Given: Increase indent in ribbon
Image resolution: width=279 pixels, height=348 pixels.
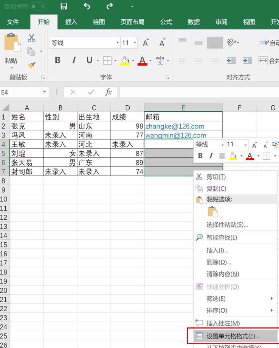Looking at the screenshot, I should coord(247,60).
